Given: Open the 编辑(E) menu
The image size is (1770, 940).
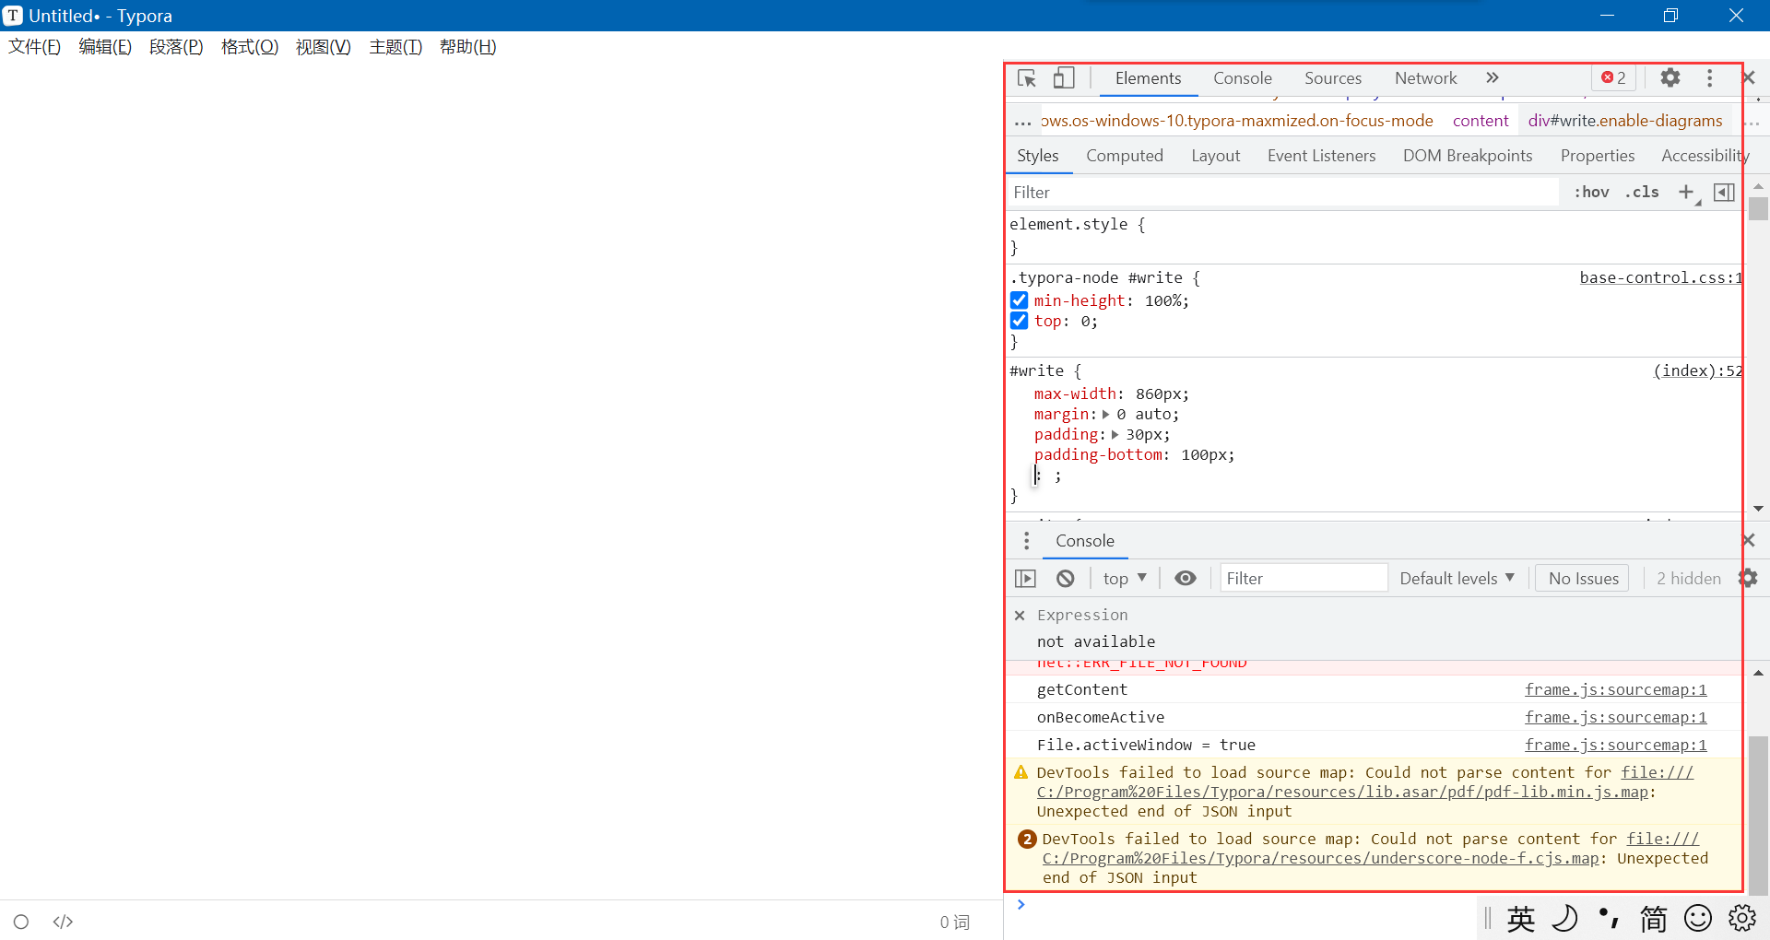Looking at the screenshot, I should [x=105, y=47].
